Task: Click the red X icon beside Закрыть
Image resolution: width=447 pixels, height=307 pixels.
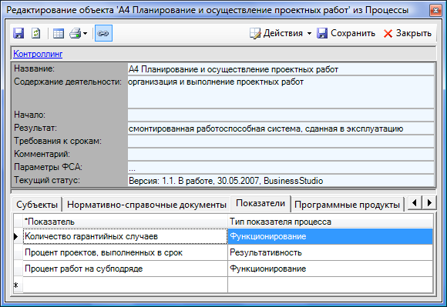Action: coord(388,34)
